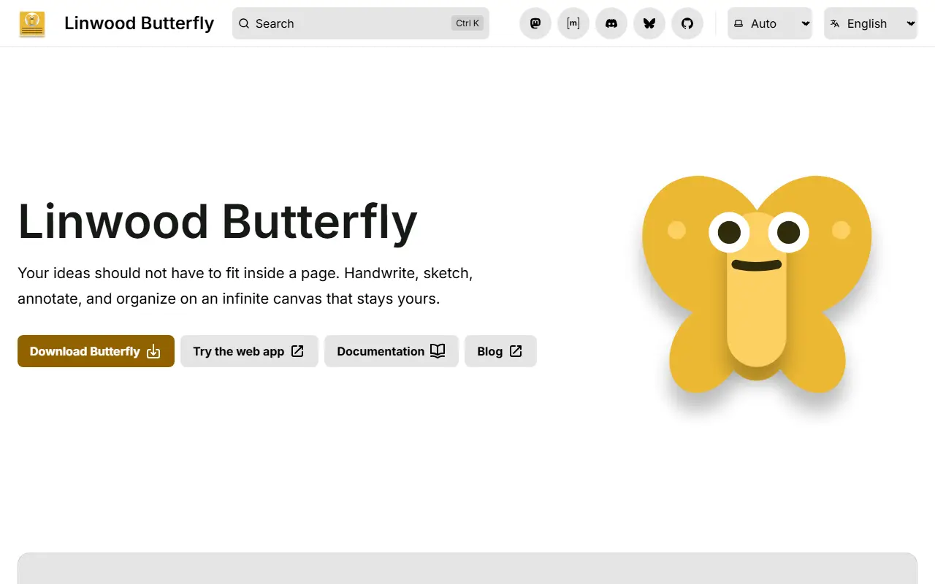Open the Mastodon social link

535,23
